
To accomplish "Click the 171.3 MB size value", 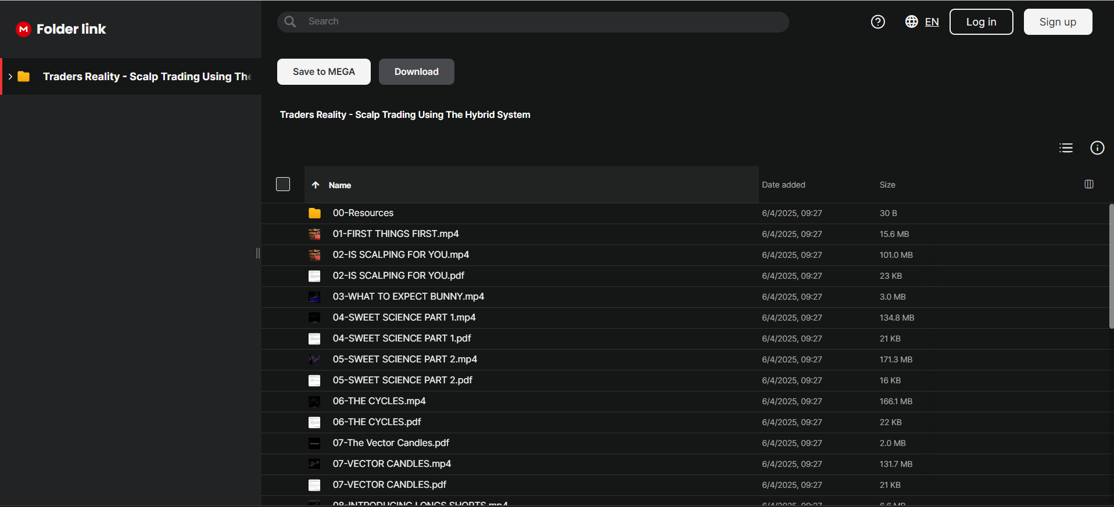I will tap(896, 359).
